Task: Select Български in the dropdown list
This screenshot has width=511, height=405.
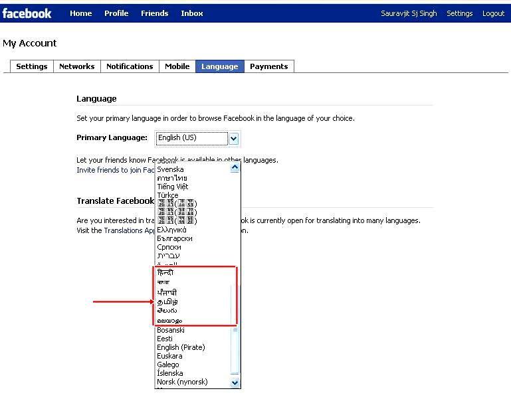Action: pyautogui.click(x=175, y=238)
